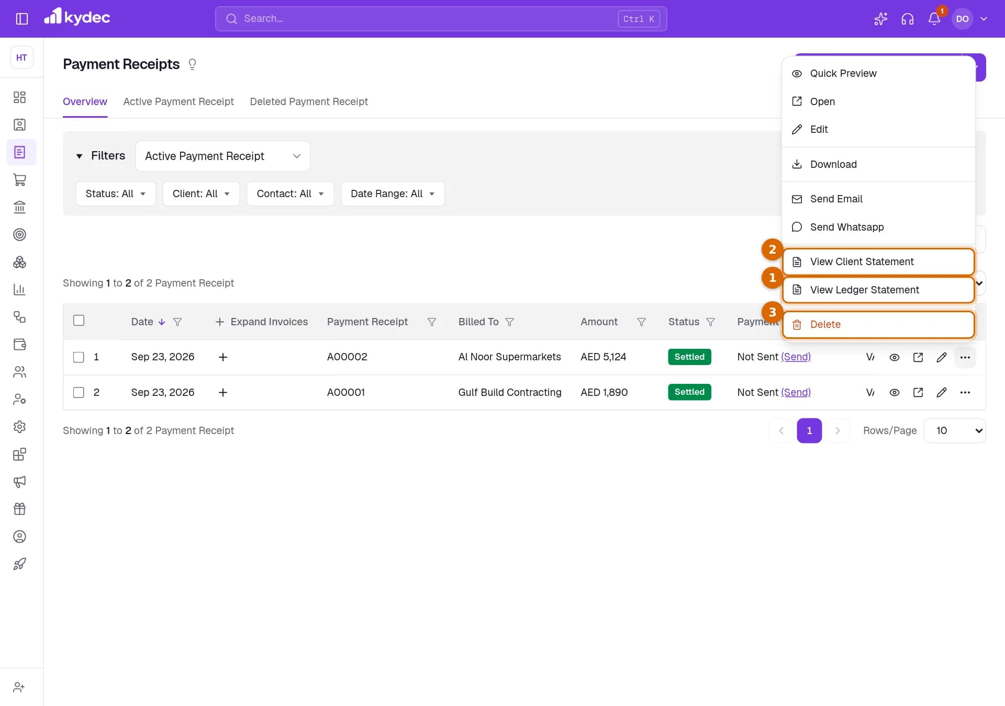Open the Date Range: All filter
Screen dimensions: 1005x706
[393, 193]
